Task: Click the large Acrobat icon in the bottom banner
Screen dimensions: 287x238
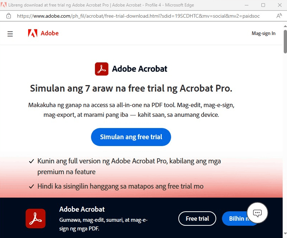Action: click(35, 219)
